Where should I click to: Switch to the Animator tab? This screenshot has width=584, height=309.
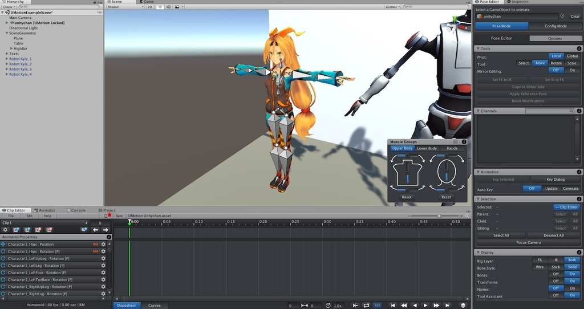point(44,210)
